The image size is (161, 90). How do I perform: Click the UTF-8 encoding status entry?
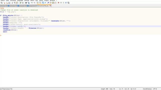(x=155, y=89)
